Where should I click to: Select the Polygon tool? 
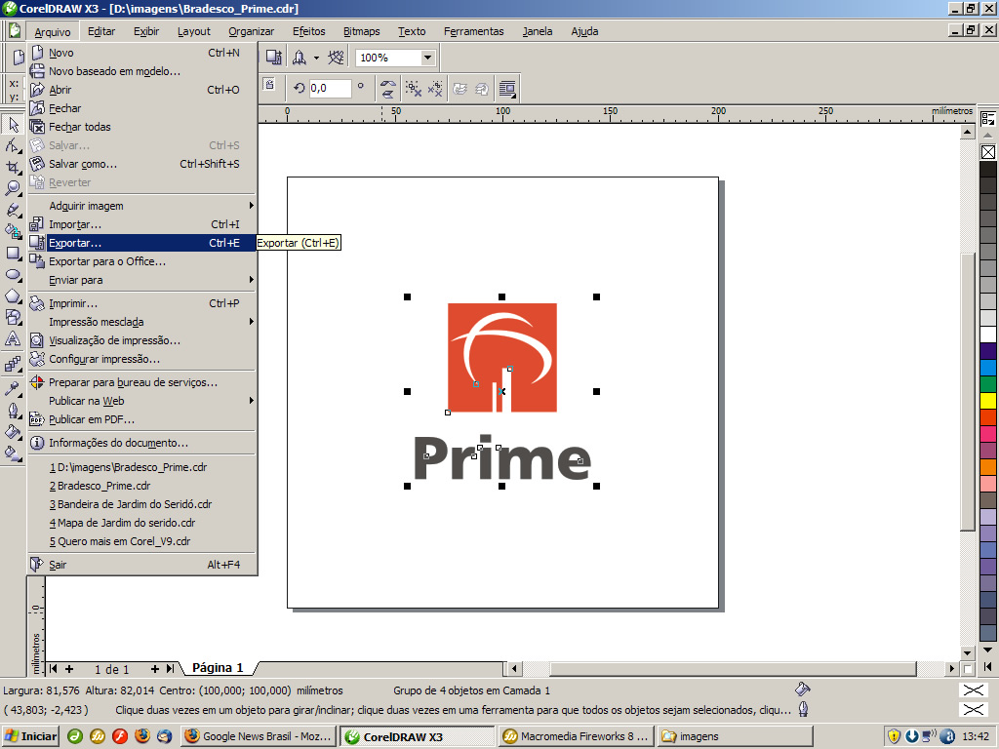pyautogui.click(x=13, y=296)
